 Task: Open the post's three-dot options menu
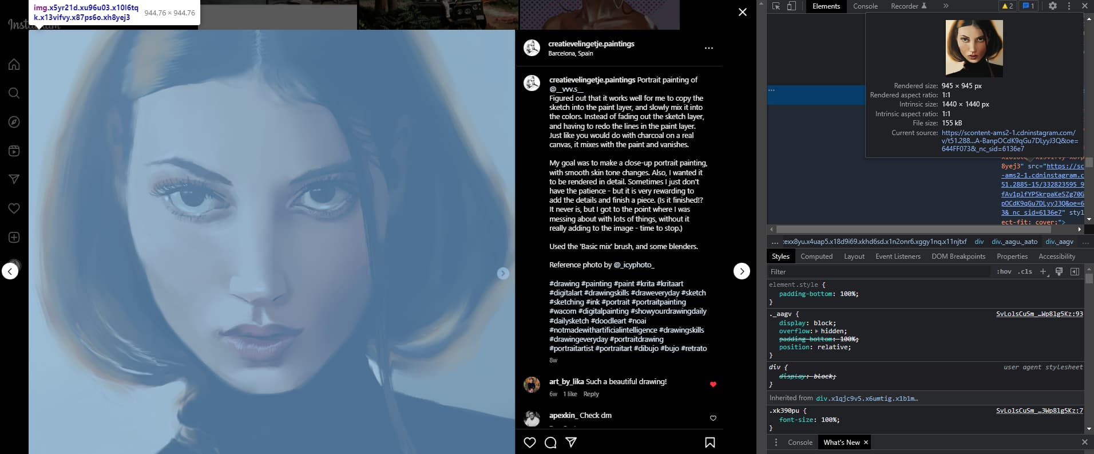coord(709,48)
